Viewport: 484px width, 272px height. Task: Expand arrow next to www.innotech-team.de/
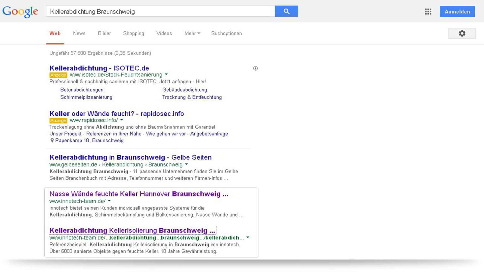tap(109, 201)
